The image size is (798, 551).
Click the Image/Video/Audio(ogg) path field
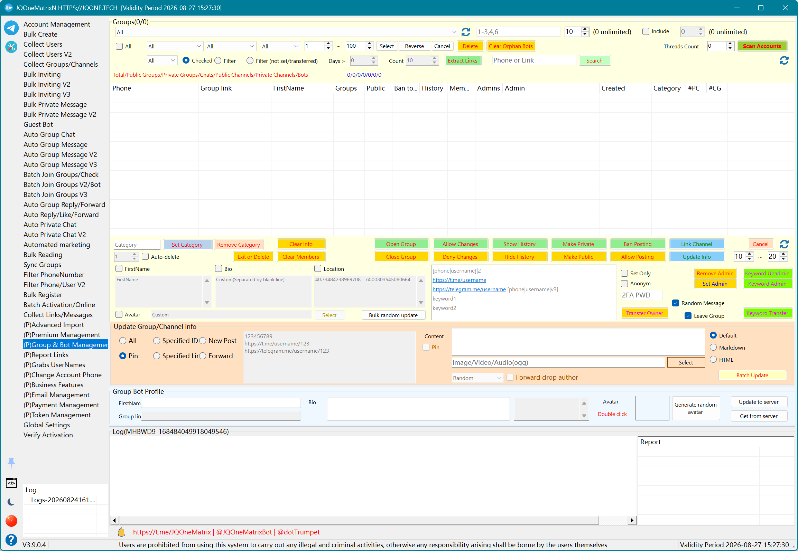point(558,362)
